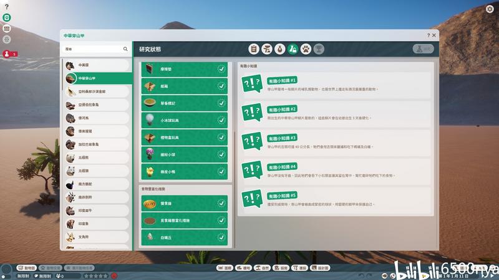The height and width of the screenshot is (280, 499).
Task: Open the habitat signpost tab icon
Action: [267, 49]
